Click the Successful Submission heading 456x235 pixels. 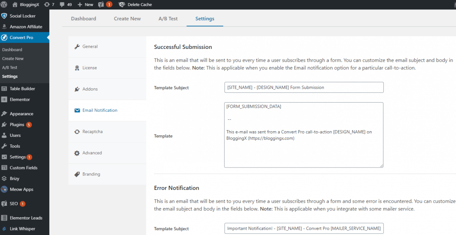coord(183,47)
